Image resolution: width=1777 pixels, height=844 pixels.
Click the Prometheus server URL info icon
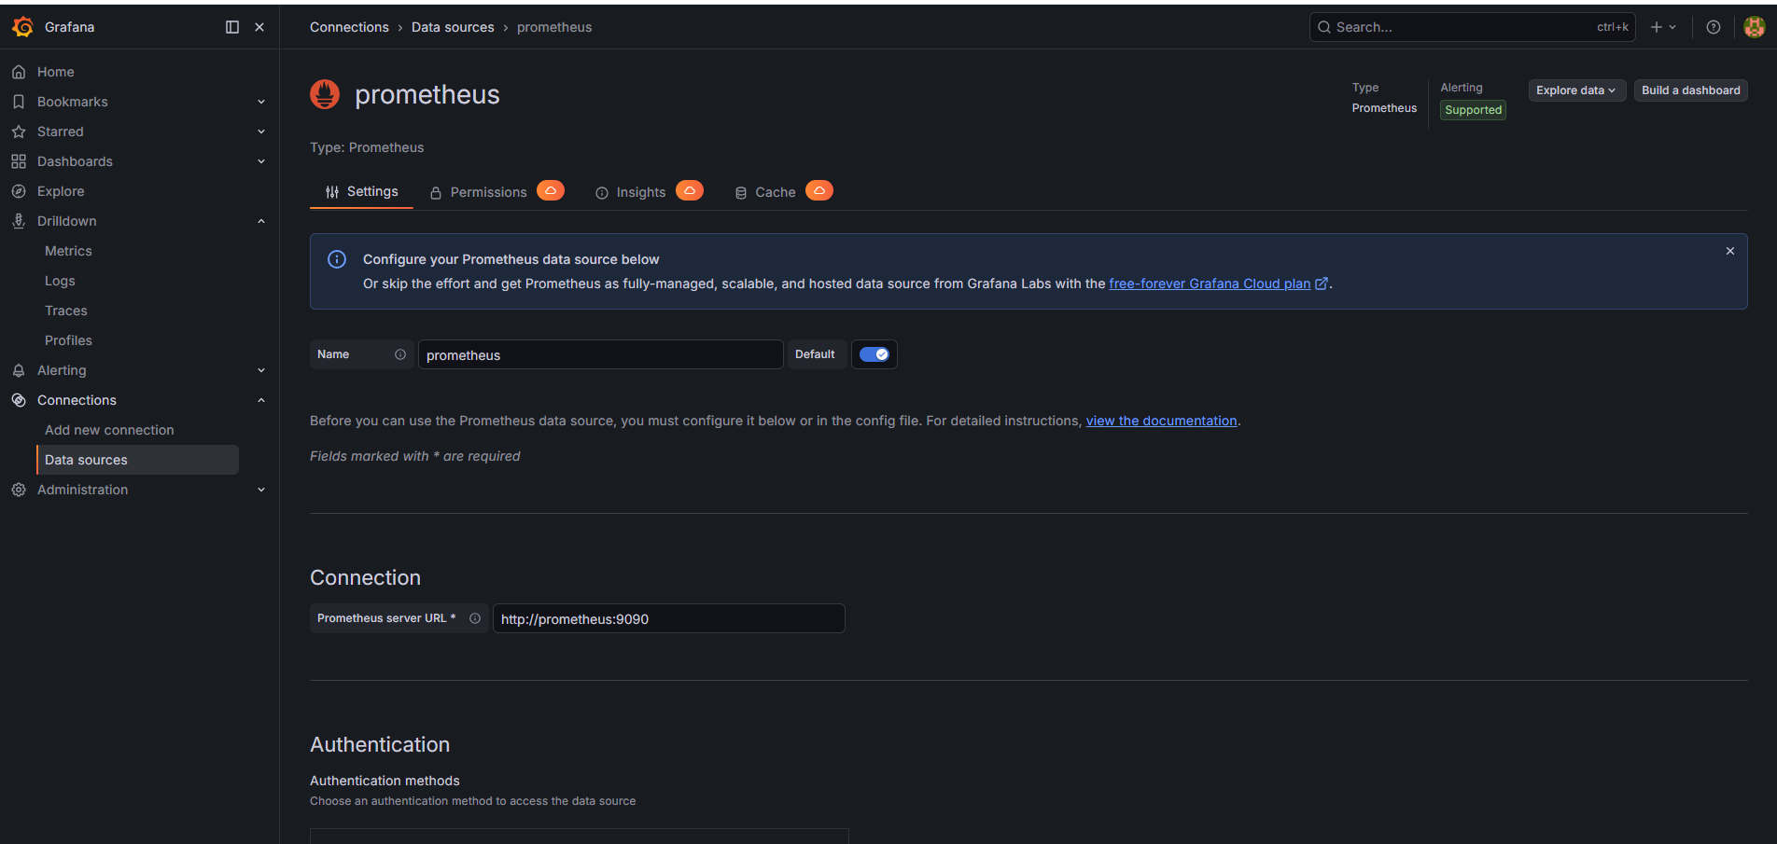point(475,618)
